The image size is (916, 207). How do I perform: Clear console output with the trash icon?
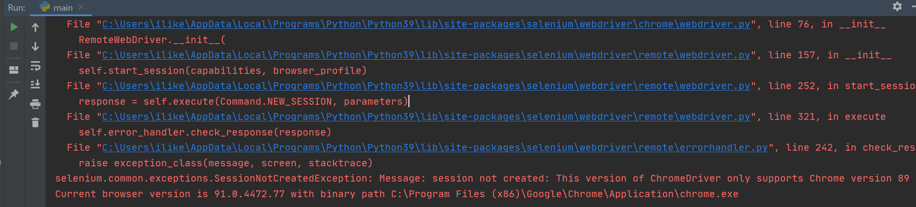pyautogui.click(x=35, y=122)
